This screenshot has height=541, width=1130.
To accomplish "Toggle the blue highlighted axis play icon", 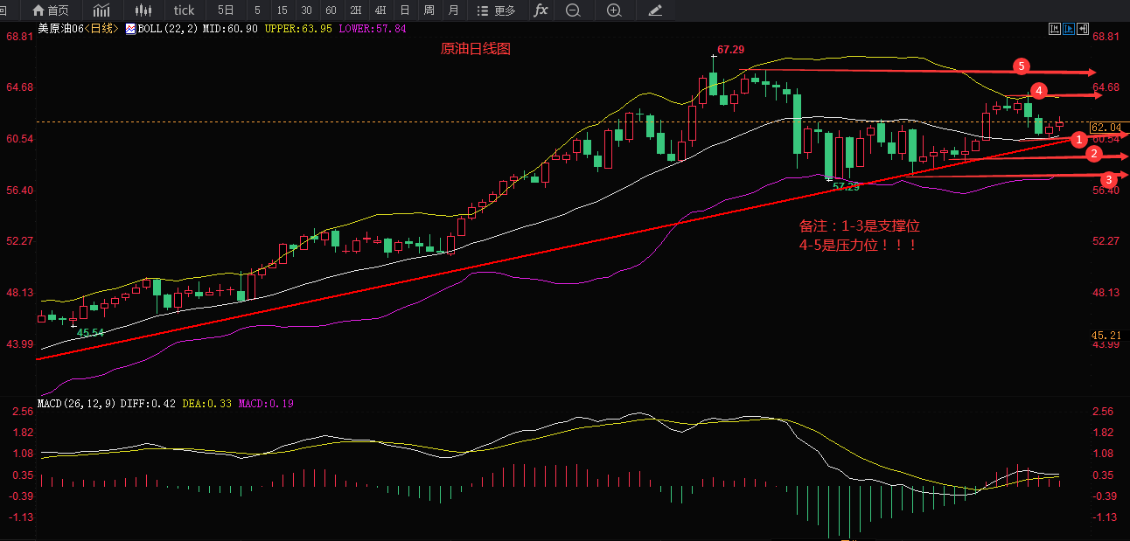I will point(1069,29).
